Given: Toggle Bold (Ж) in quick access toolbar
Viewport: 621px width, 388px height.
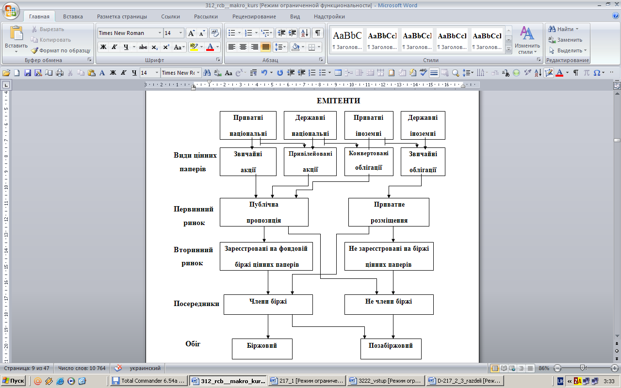Looking at the screenshot, I should [x=113, y=73].
